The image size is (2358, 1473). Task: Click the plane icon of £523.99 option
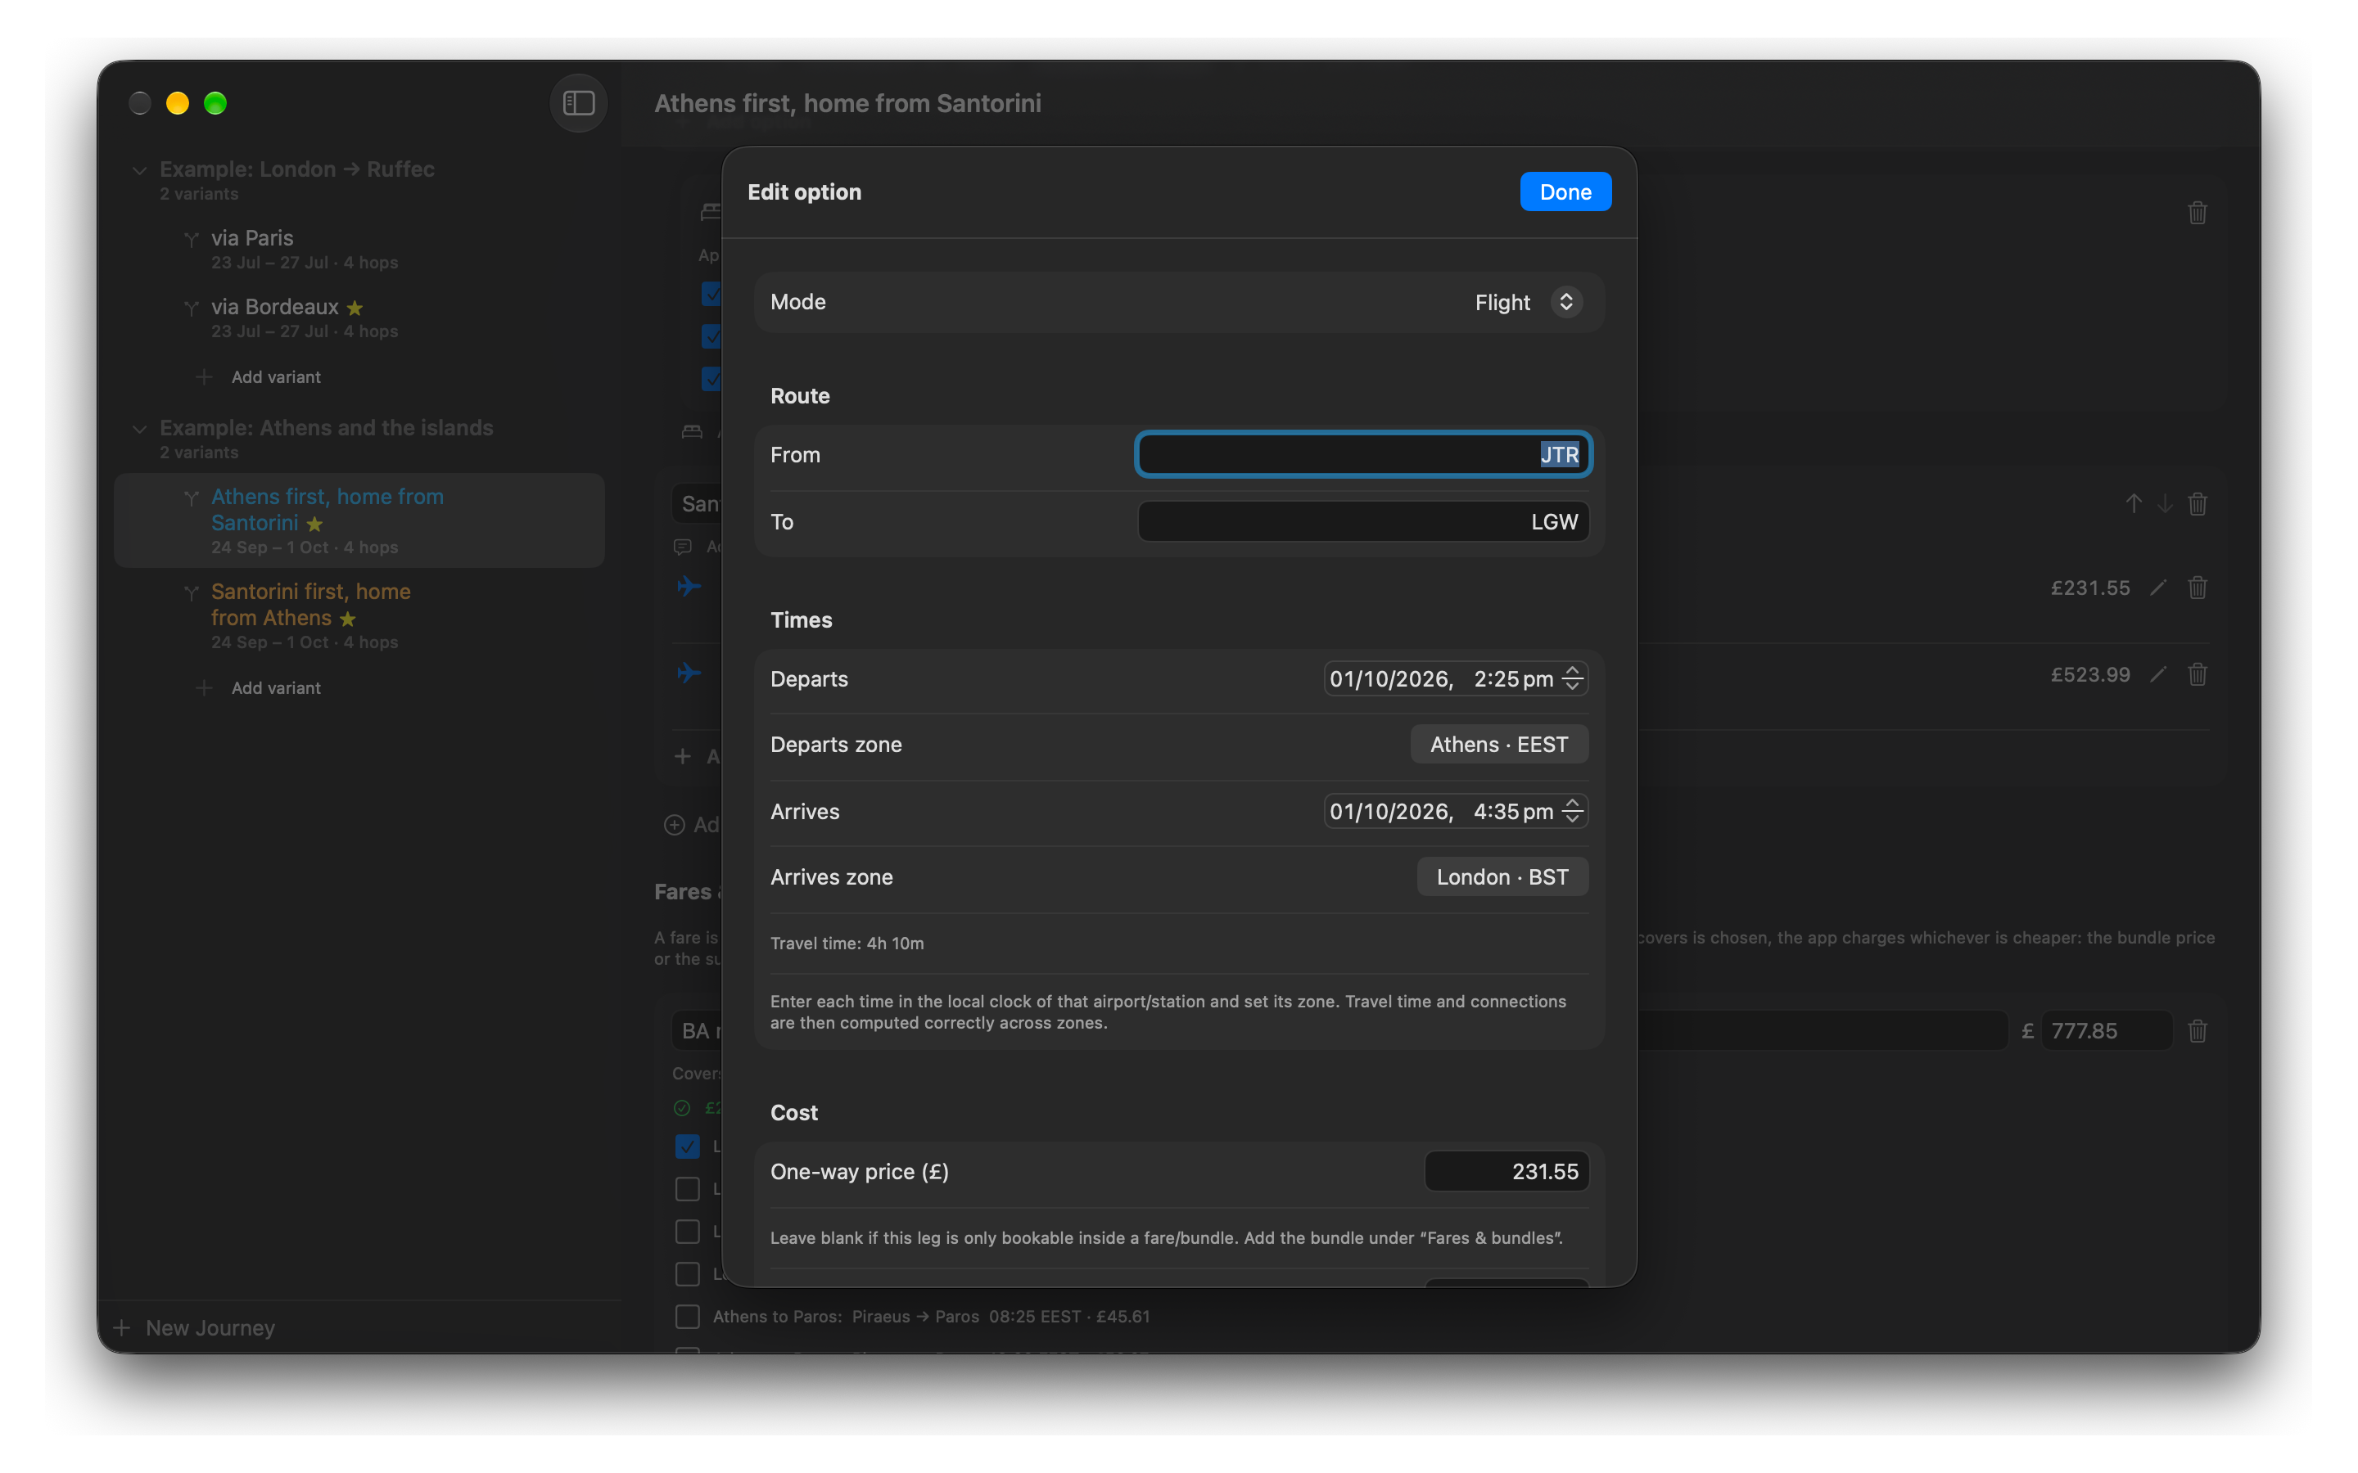click(689, 673)
